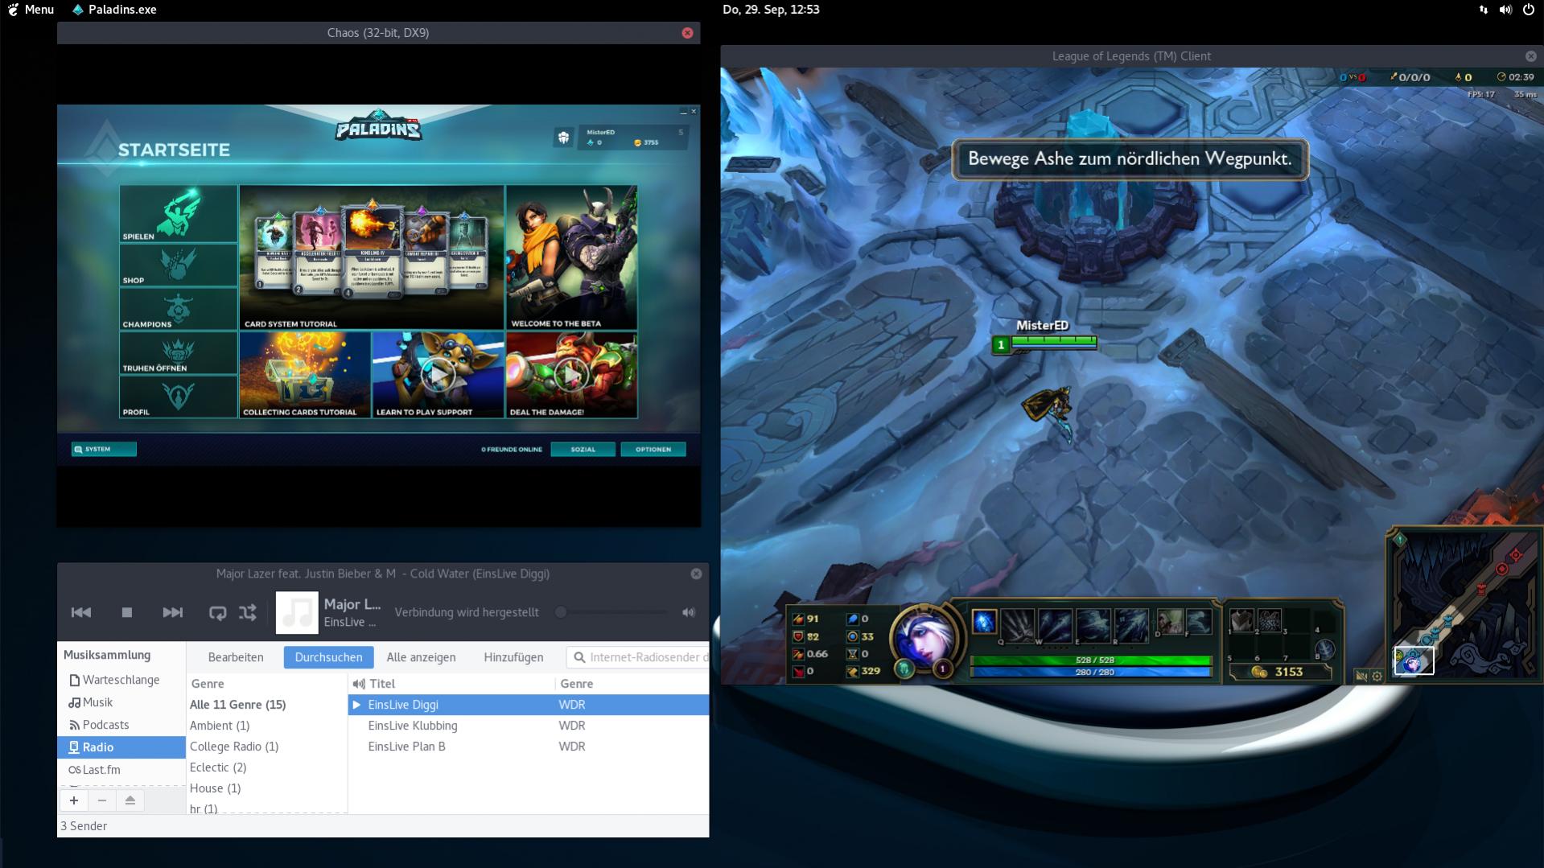Stop playback in the music player

[126, 612]
